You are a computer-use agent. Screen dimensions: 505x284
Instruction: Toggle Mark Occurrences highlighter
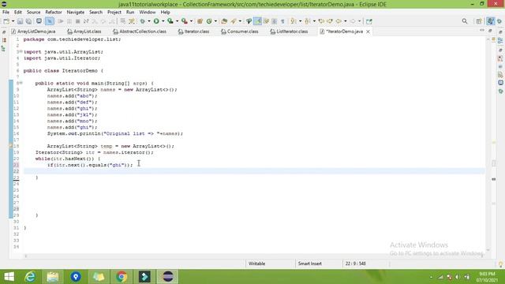(x=258, y=21)
